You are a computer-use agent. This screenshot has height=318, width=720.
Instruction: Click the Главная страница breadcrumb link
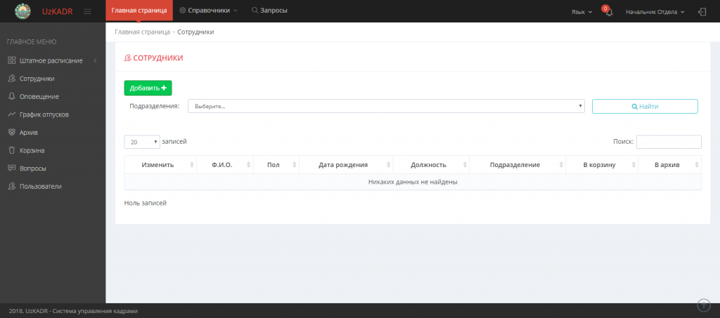(x=142, y=32)
